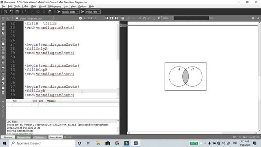Click bookmark 3 button

[116, 18]
